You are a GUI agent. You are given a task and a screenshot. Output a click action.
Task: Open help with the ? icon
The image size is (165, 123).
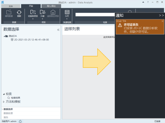[148, 2]
